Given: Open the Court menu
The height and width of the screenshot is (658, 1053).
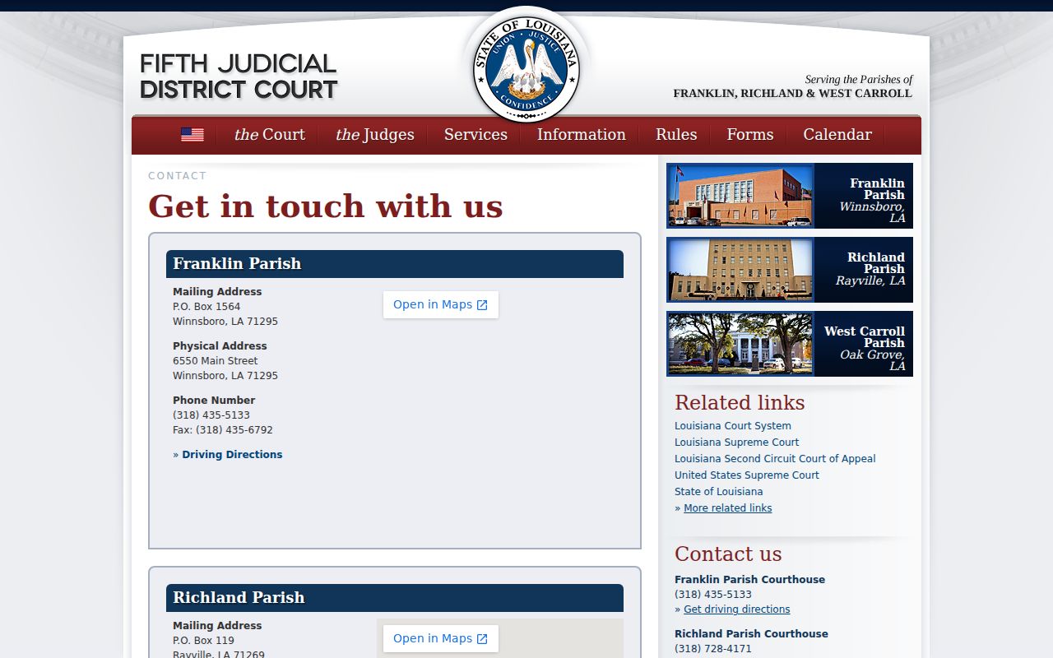Looking at the screenshot, I should click(269, 134).
